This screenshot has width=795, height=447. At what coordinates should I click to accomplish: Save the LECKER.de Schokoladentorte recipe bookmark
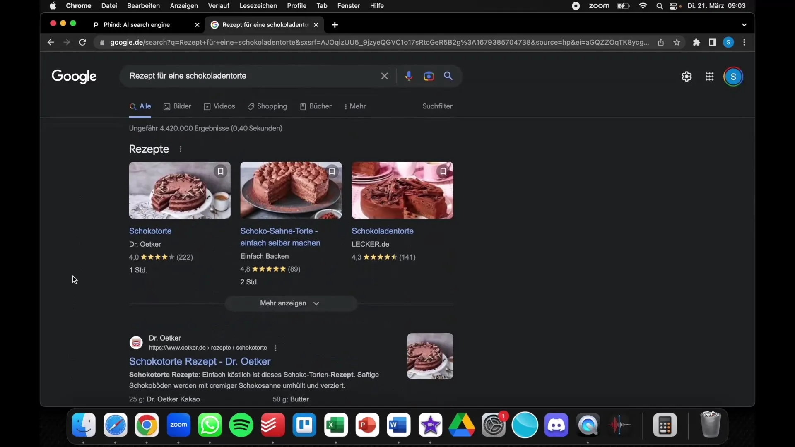(443, 171)
